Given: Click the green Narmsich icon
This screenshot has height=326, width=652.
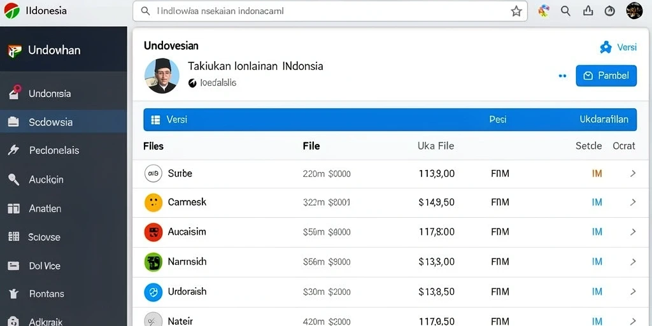Looking at the screenshot, I should click(x=153, y=262).
